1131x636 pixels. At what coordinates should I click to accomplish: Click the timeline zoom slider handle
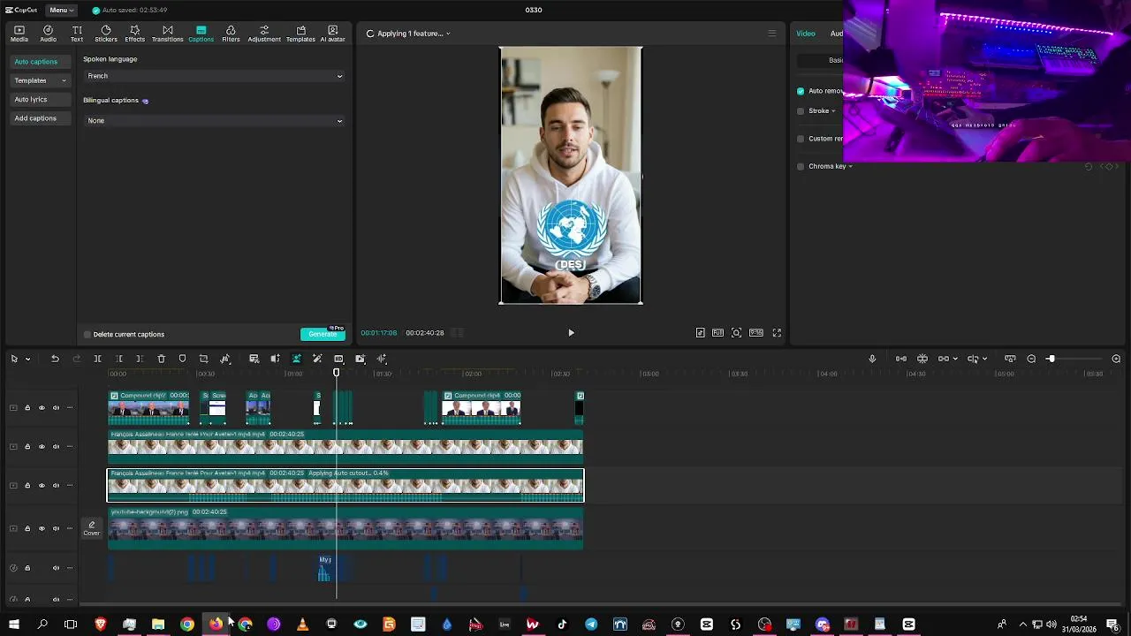[x=1051, y=359]
